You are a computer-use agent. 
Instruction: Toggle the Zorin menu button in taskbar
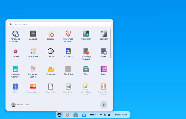[x=59, y=115]
